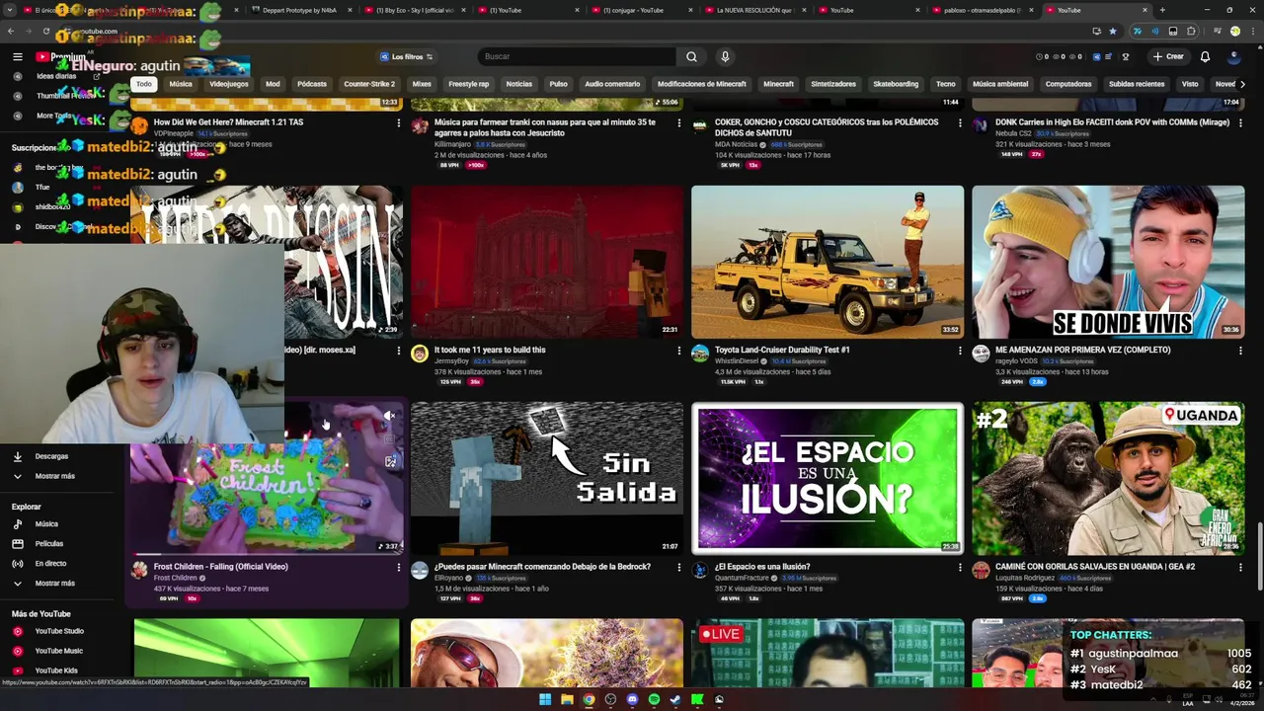Open Luquitas Rodriguez channel avatar
Image resolution: width=1264 pixels, height=711 pixels.
(x=981, y=571)
